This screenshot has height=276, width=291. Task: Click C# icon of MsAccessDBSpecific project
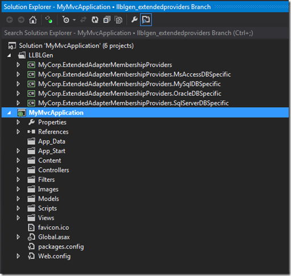click(x=31, y=75)
